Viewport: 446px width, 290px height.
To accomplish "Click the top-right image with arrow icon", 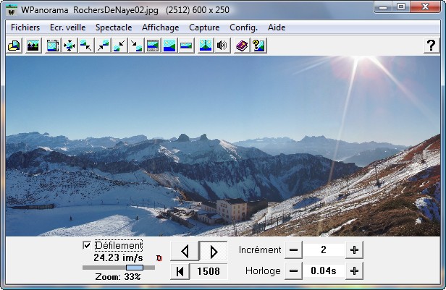I will point(103,46).
